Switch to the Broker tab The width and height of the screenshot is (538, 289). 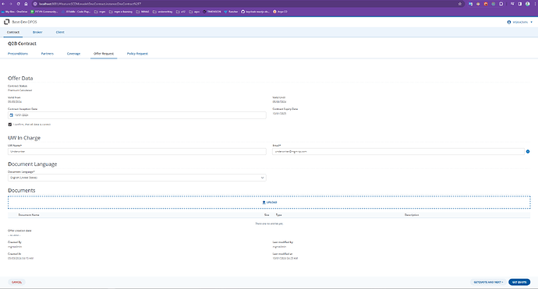pos(37,32)
